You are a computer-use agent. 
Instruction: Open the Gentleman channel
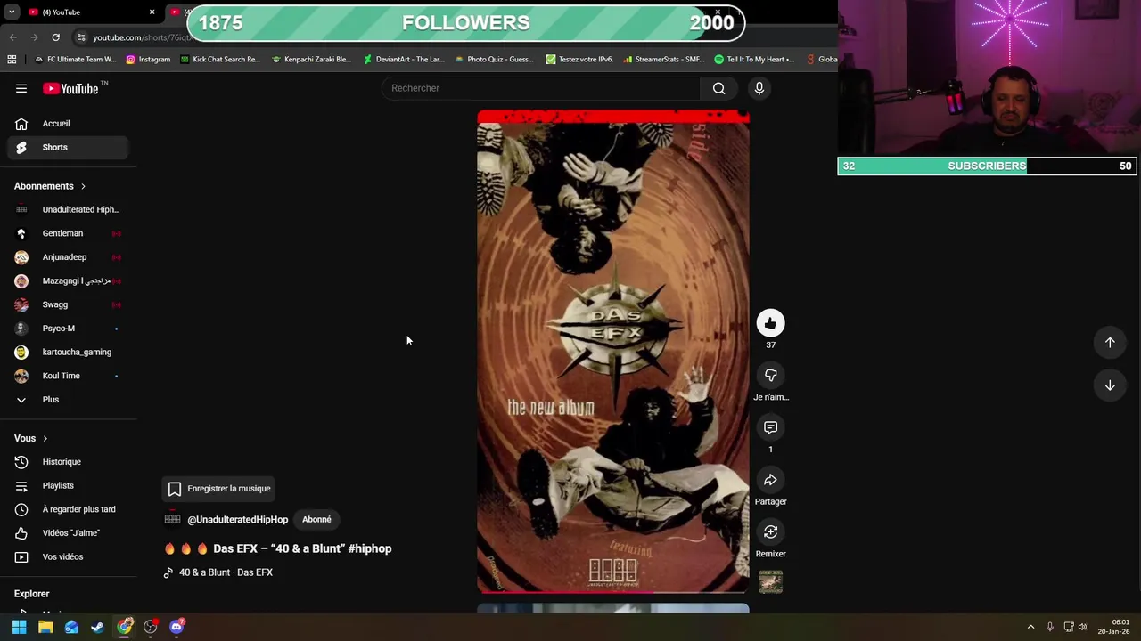[68, 233]
